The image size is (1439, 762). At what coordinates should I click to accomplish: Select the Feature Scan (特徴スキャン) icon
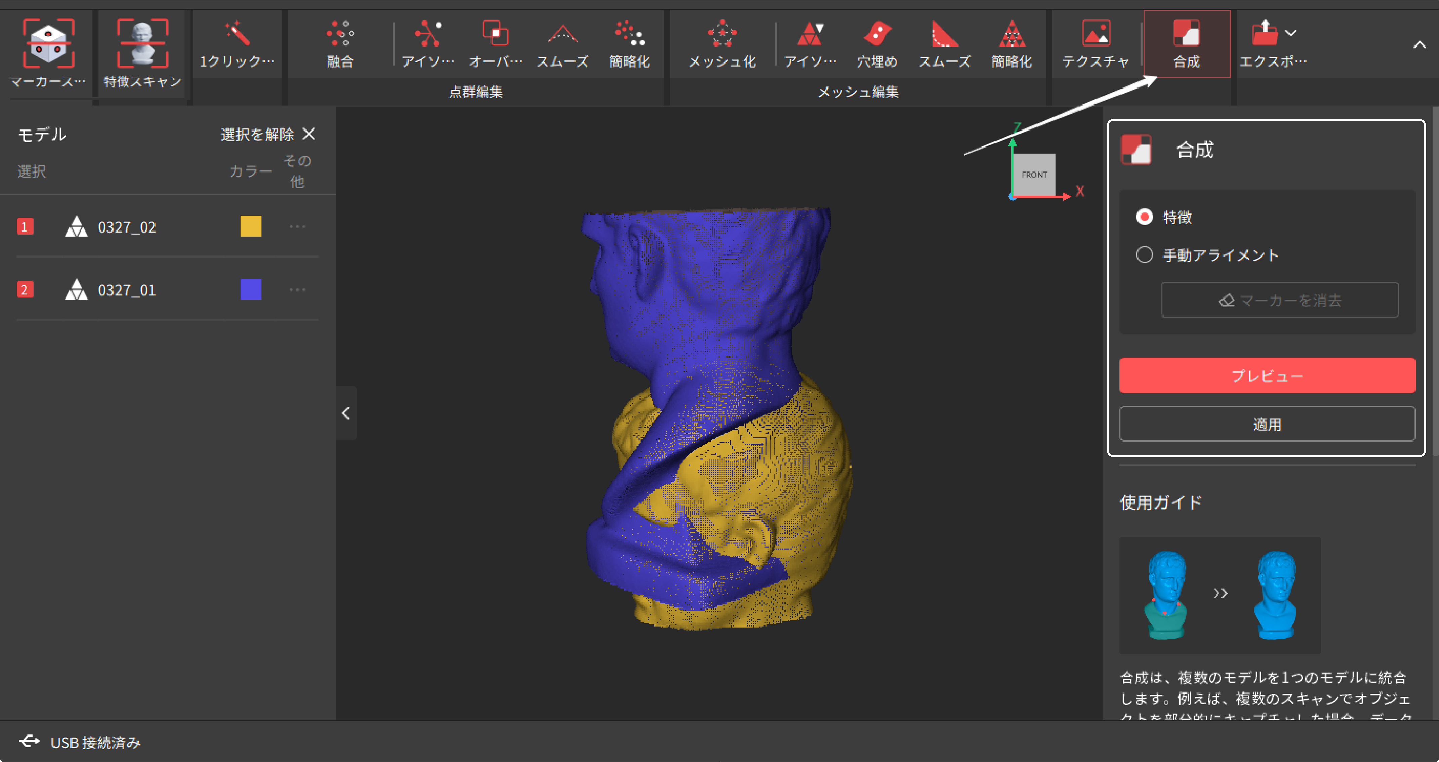(x=142, y=43)
